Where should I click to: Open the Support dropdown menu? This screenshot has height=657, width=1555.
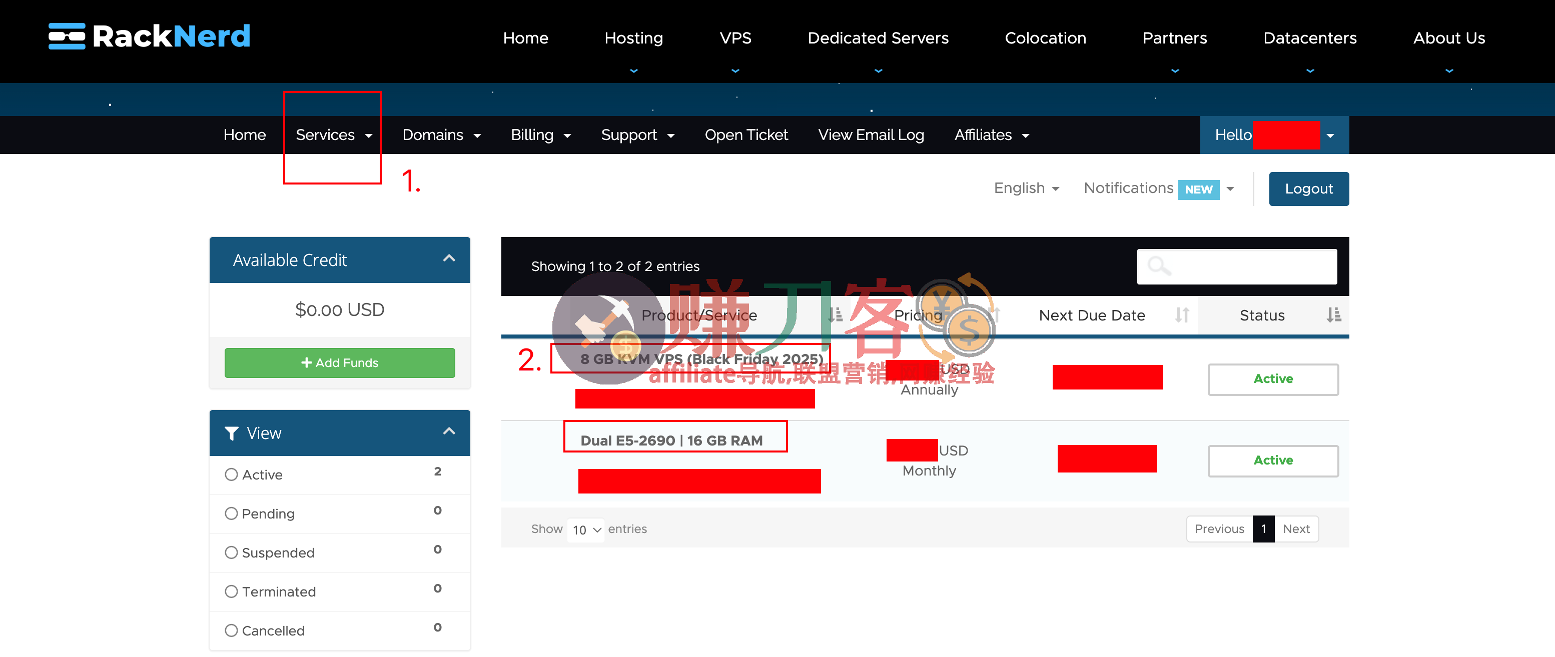click(x=637, y=135)
